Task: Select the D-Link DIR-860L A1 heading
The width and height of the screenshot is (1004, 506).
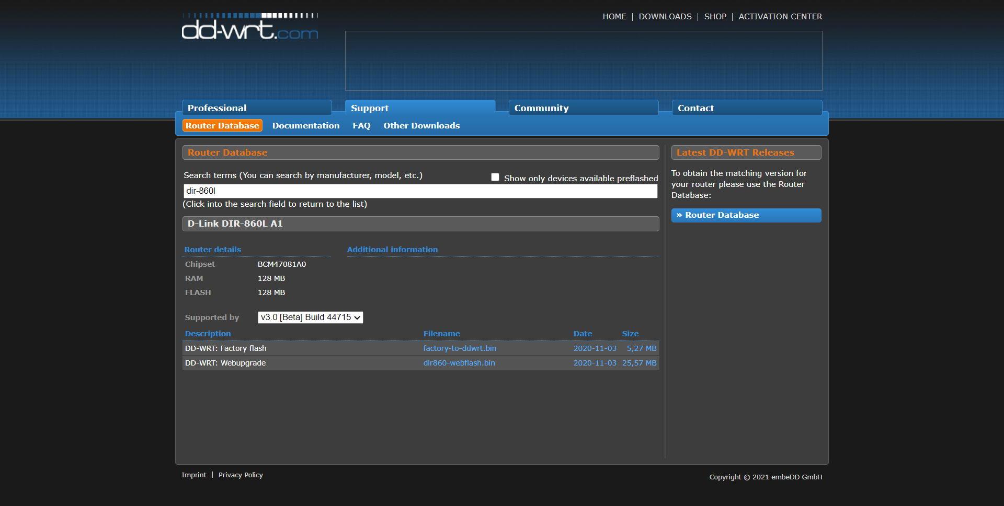Action: coord(421,223)
